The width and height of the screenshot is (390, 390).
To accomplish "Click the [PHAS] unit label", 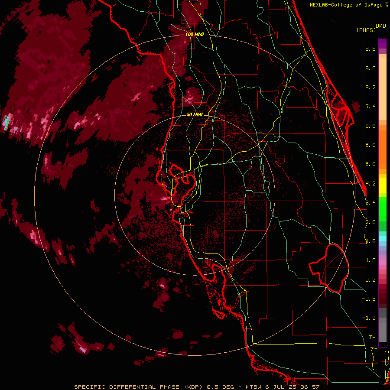I will coord(366,30).
